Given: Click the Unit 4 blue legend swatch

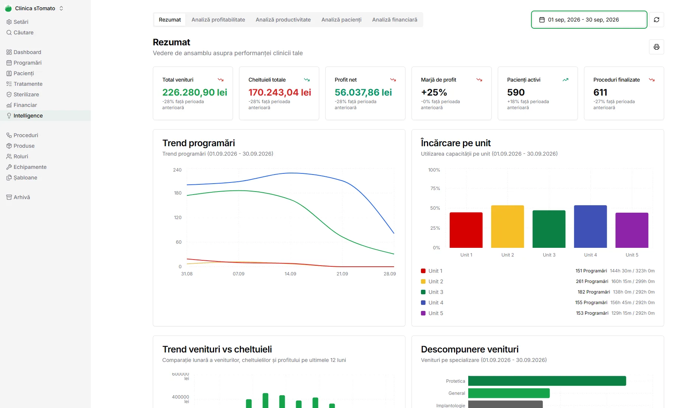Looking at the screenshot, I should pos(423,303).
